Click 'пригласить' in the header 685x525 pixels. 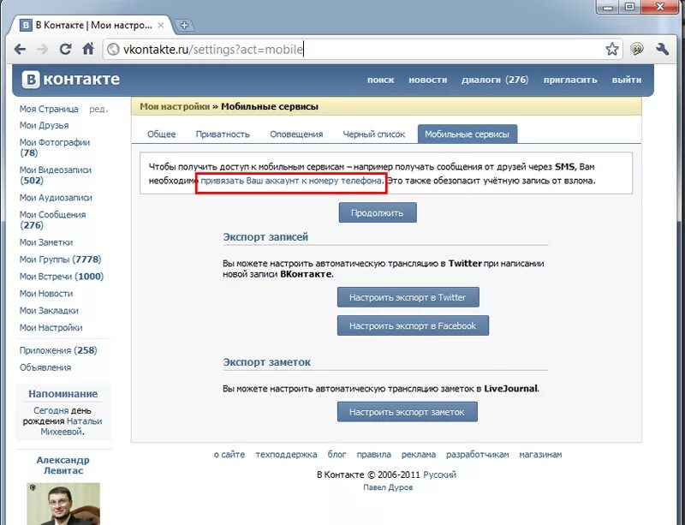click(570, 80)
